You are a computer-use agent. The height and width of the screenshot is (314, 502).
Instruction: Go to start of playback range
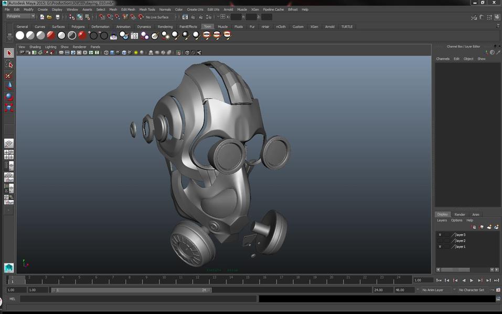pos(439,281)
